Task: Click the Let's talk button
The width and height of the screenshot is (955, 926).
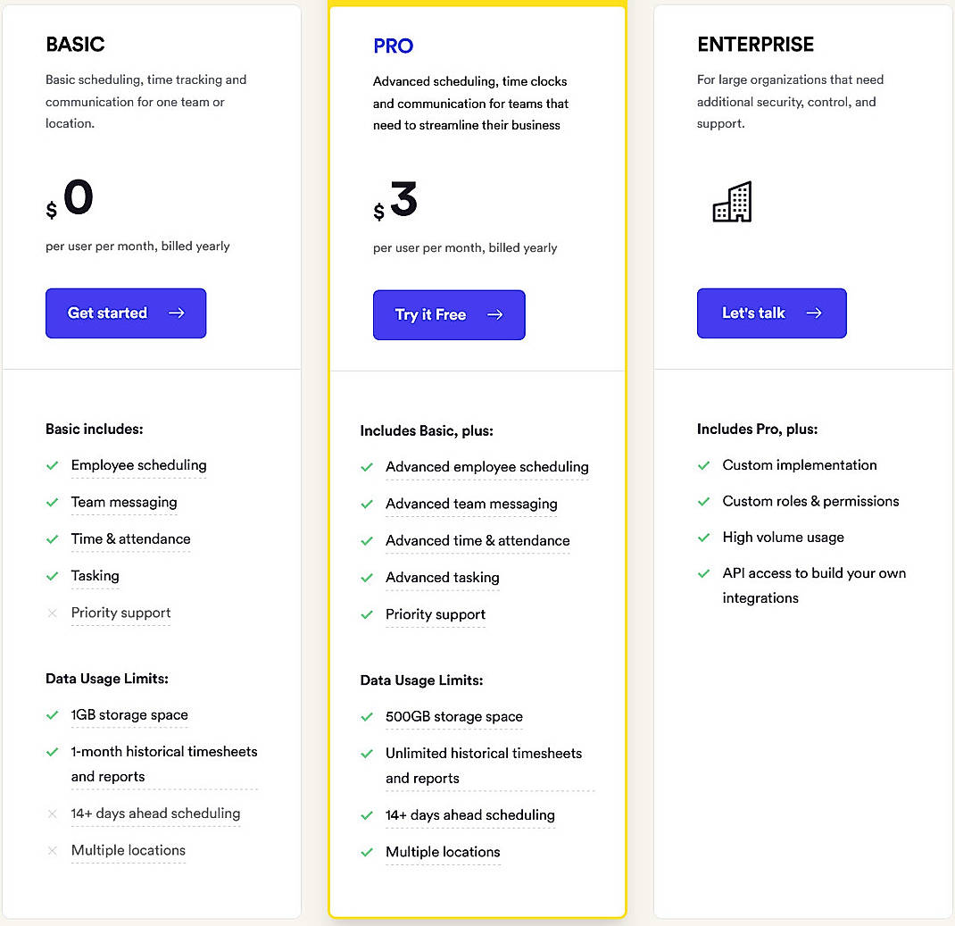Action: point(771,313)
